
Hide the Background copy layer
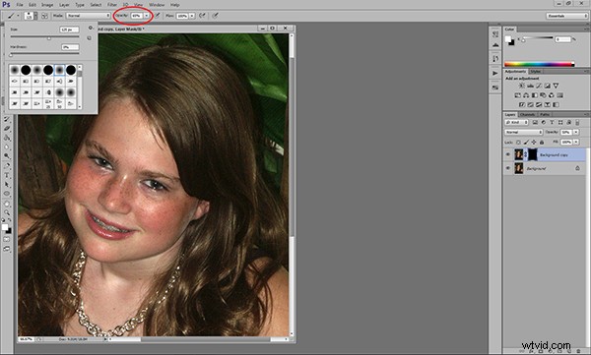point(508,154)
